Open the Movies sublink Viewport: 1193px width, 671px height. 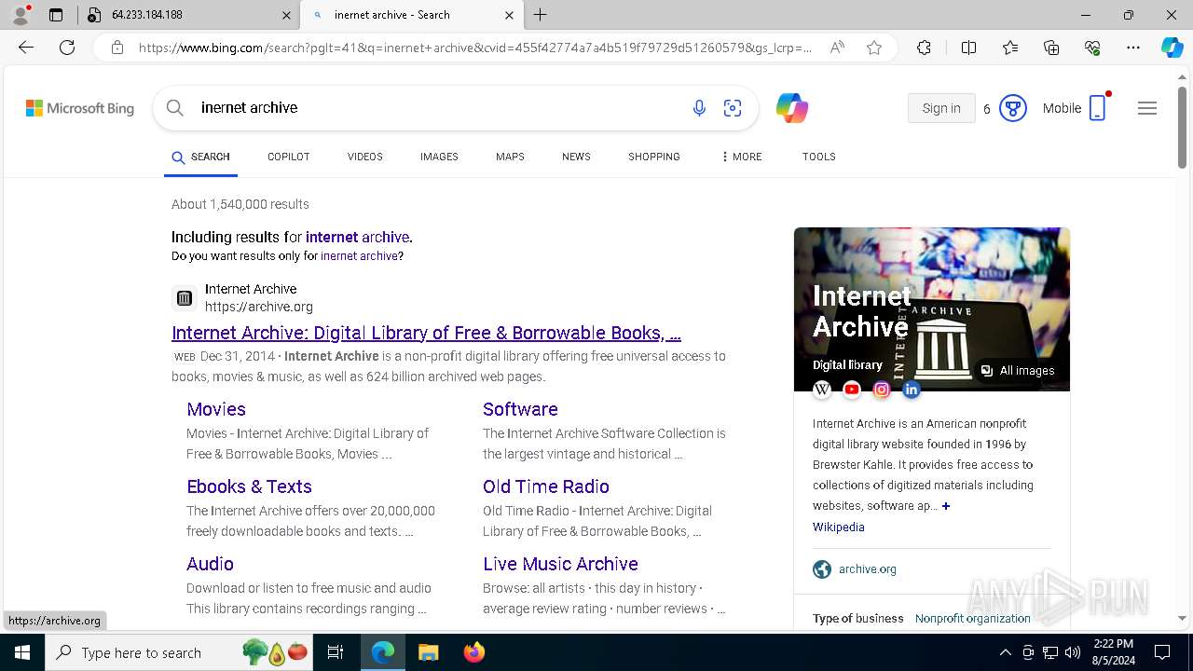[x=216, y=409]
